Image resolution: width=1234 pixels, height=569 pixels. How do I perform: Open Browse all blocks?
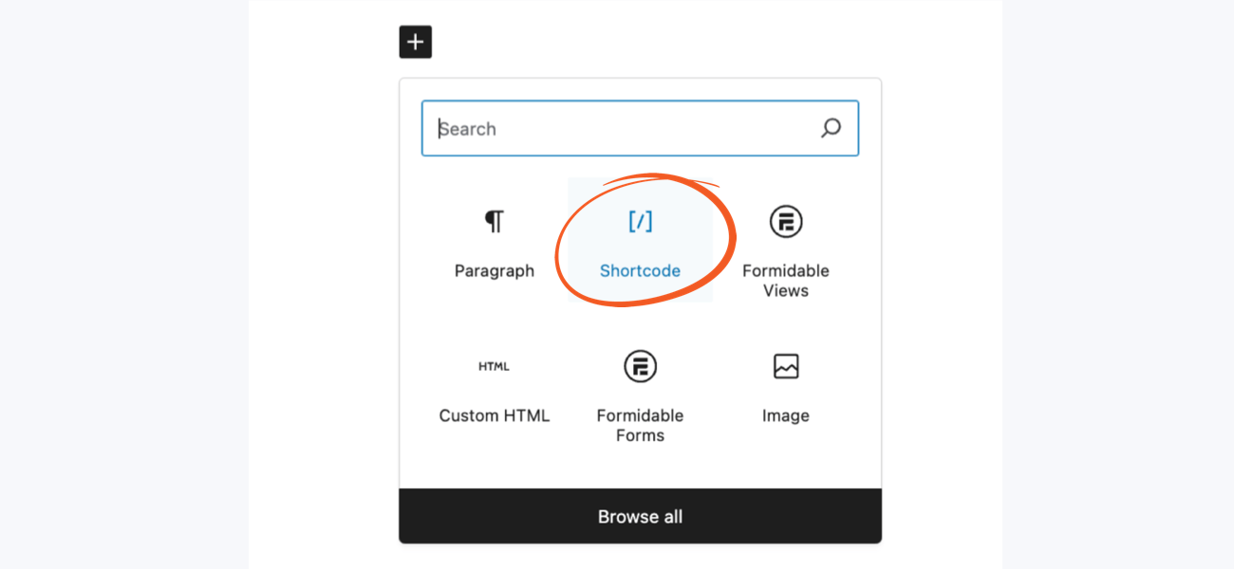(640, 516)
